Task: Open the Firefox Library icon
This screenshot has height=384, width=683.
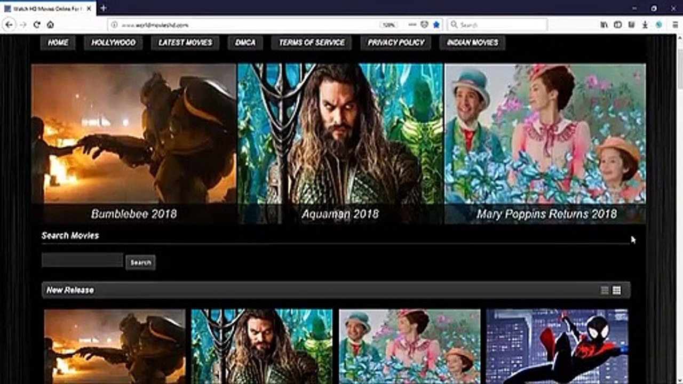Action: [x=604, y=25]
